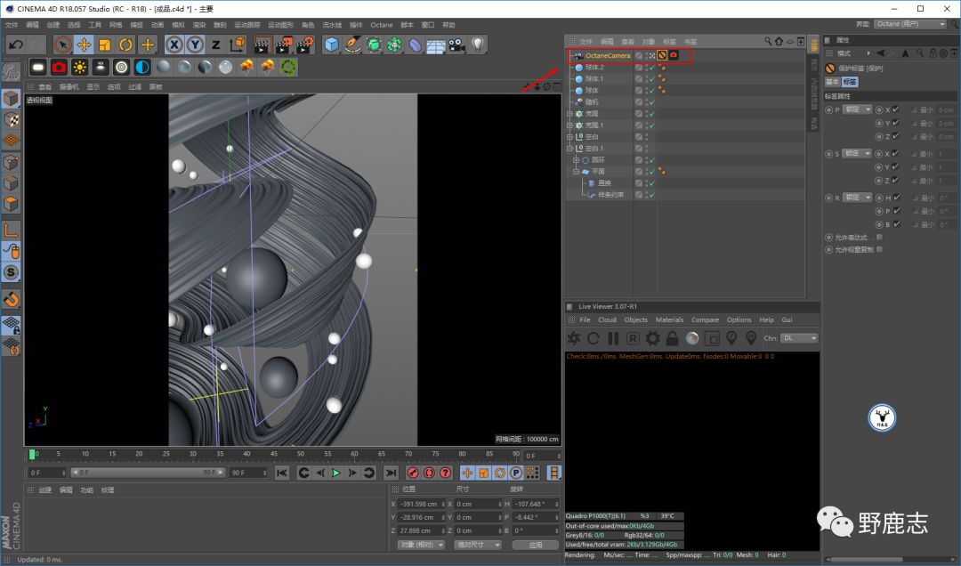This screenshot has height=566, width=961.
Task: Open Live Viewer settings gear icon
Action: coord(652,338)
